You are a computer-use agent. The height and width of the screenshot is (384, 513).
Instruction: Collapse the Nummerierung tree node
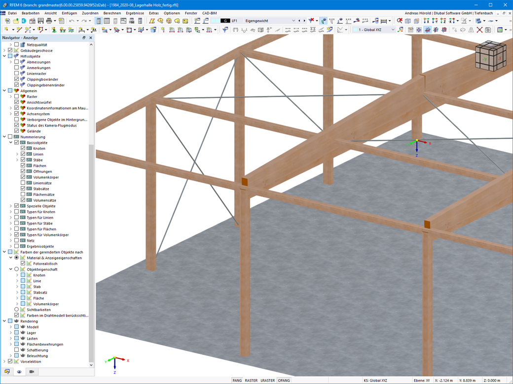coord(4,137)
